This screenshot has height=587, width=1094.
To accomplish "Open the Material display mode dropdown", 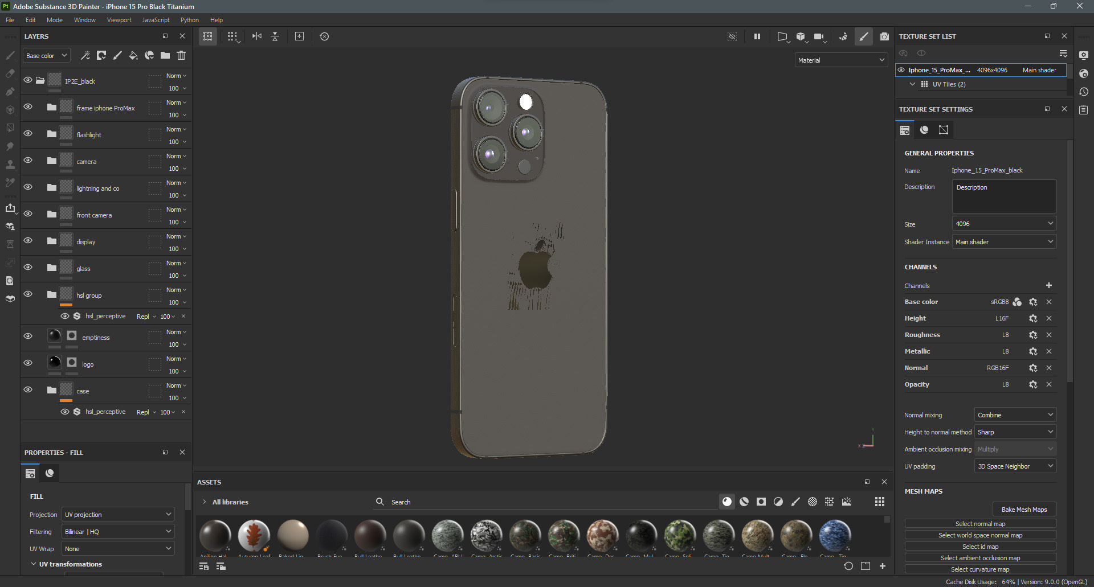I will [841, 60].
